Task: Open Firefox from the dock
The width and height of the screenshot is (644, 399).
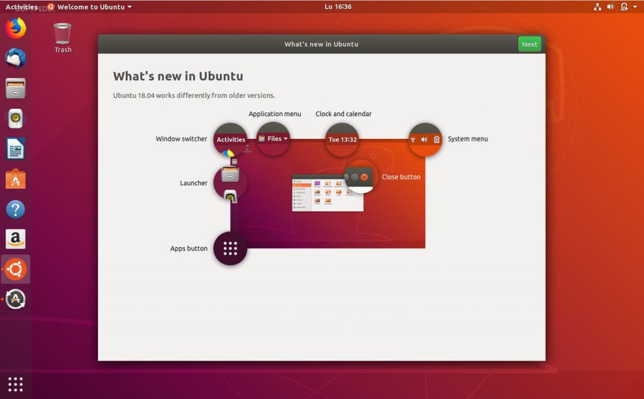Action: click(x=16, y=28)
